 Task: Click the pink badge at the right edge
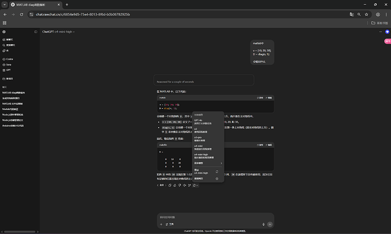pos(388,41)
